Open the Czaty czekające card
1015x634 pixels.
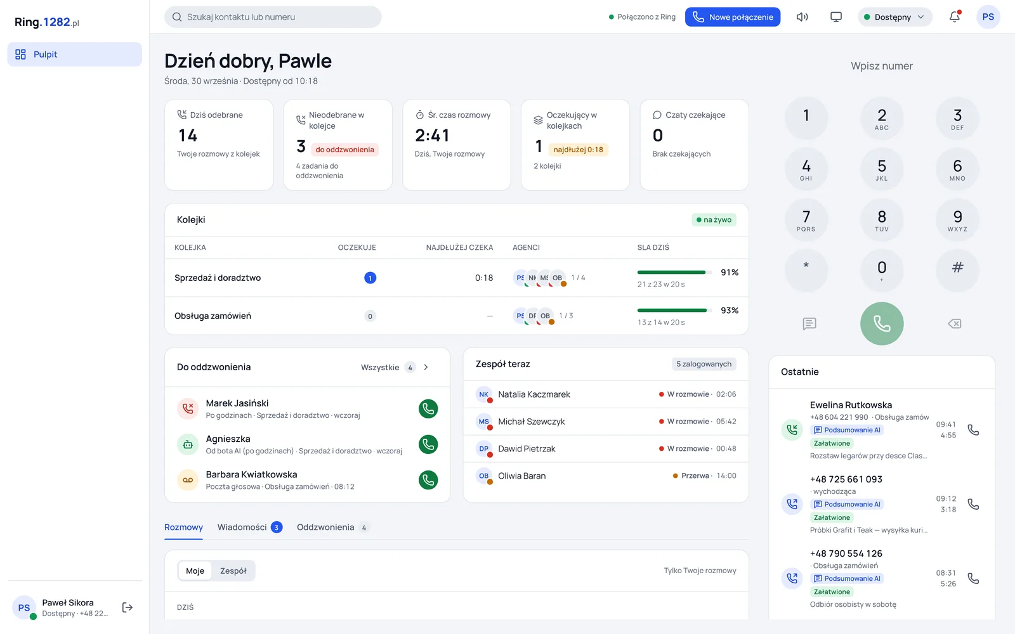click(695, 145)
